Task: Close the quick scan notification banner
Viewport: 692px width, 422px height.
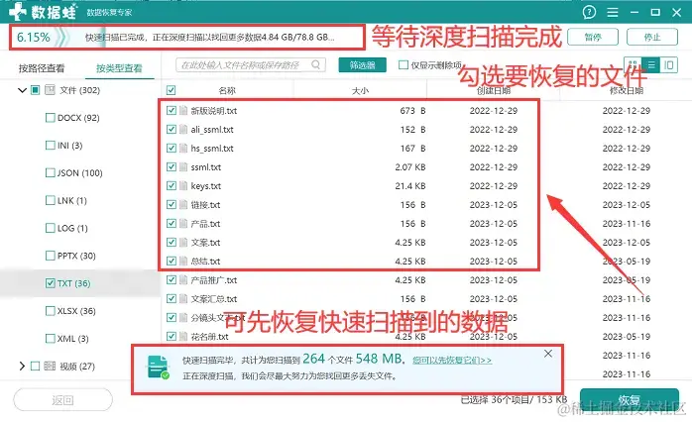Action: (548, 354)
